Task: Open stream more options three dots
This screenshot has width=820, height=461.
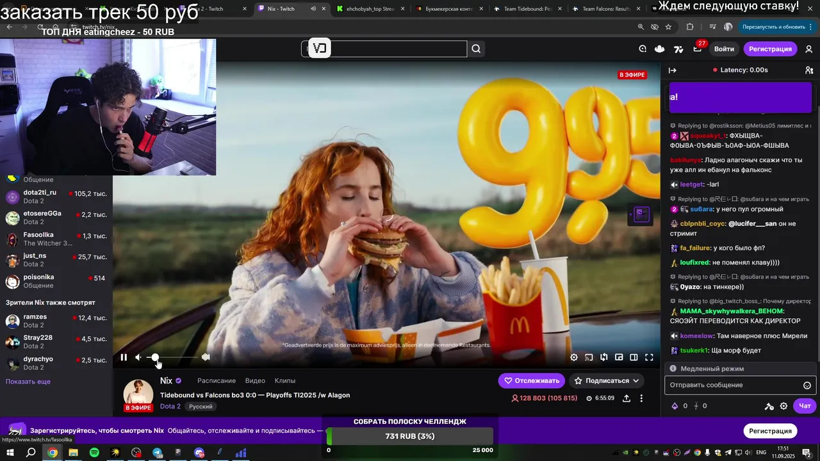Action: (x=641, y=398)
